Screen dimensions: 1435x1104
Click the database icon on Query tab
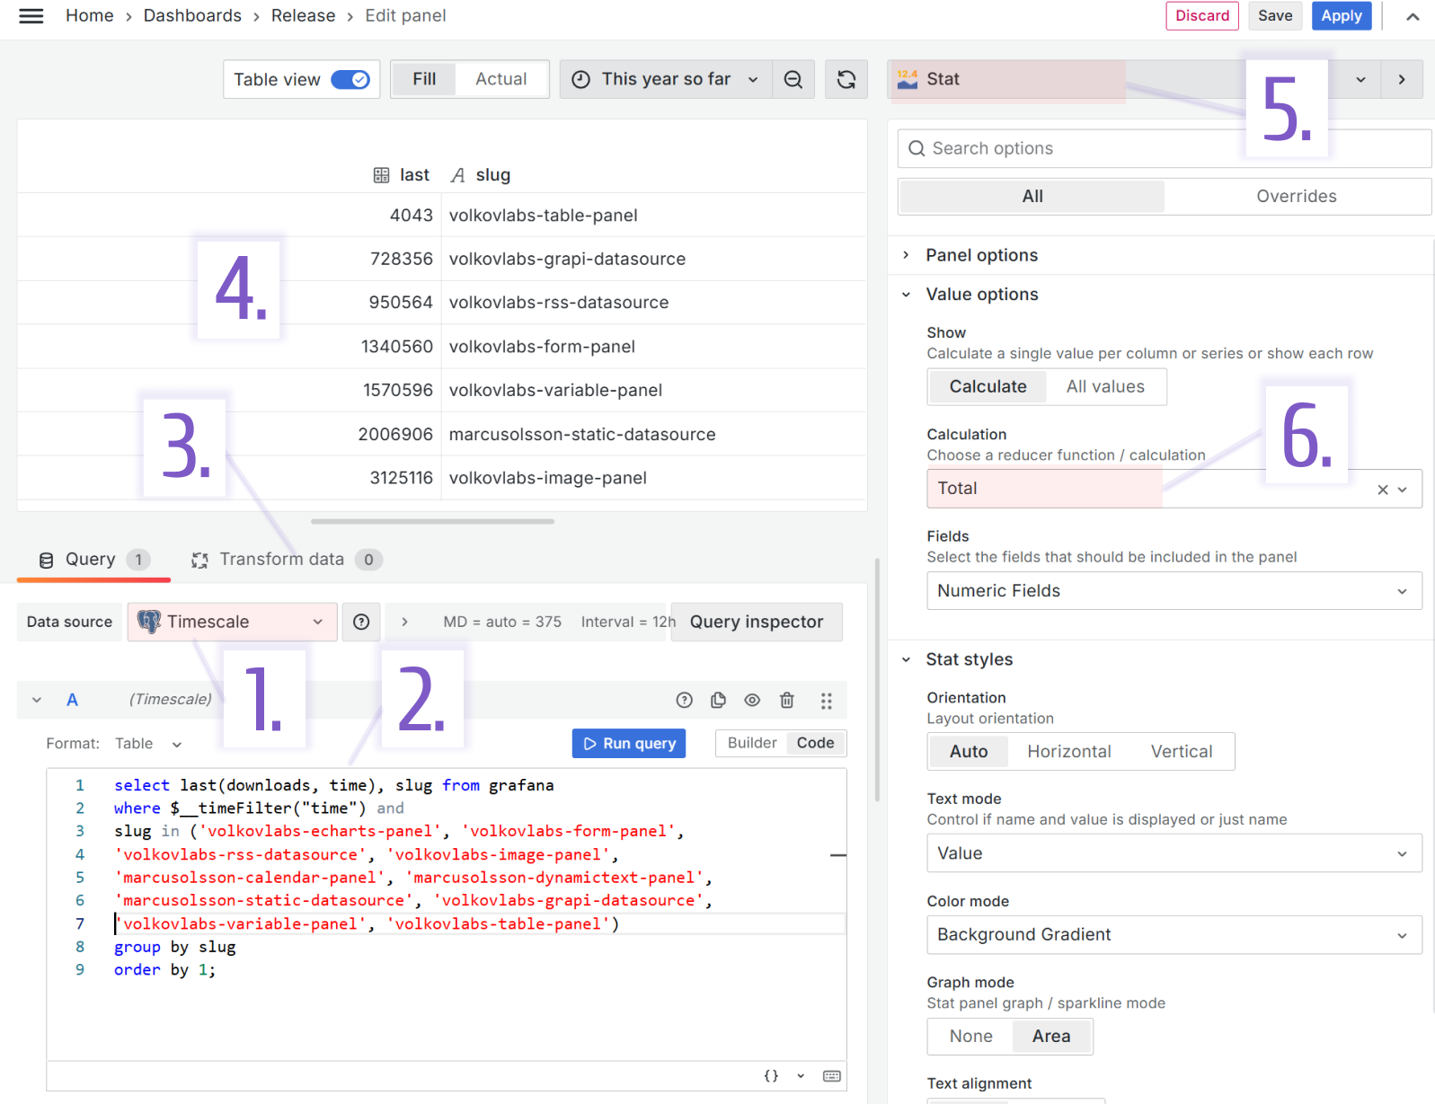(x=47, y=560)
